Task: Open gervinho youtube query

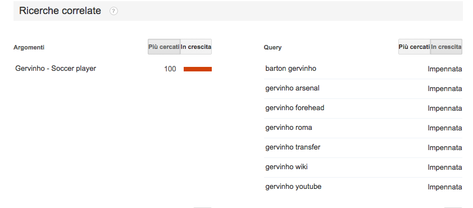Action: (293, 187)
